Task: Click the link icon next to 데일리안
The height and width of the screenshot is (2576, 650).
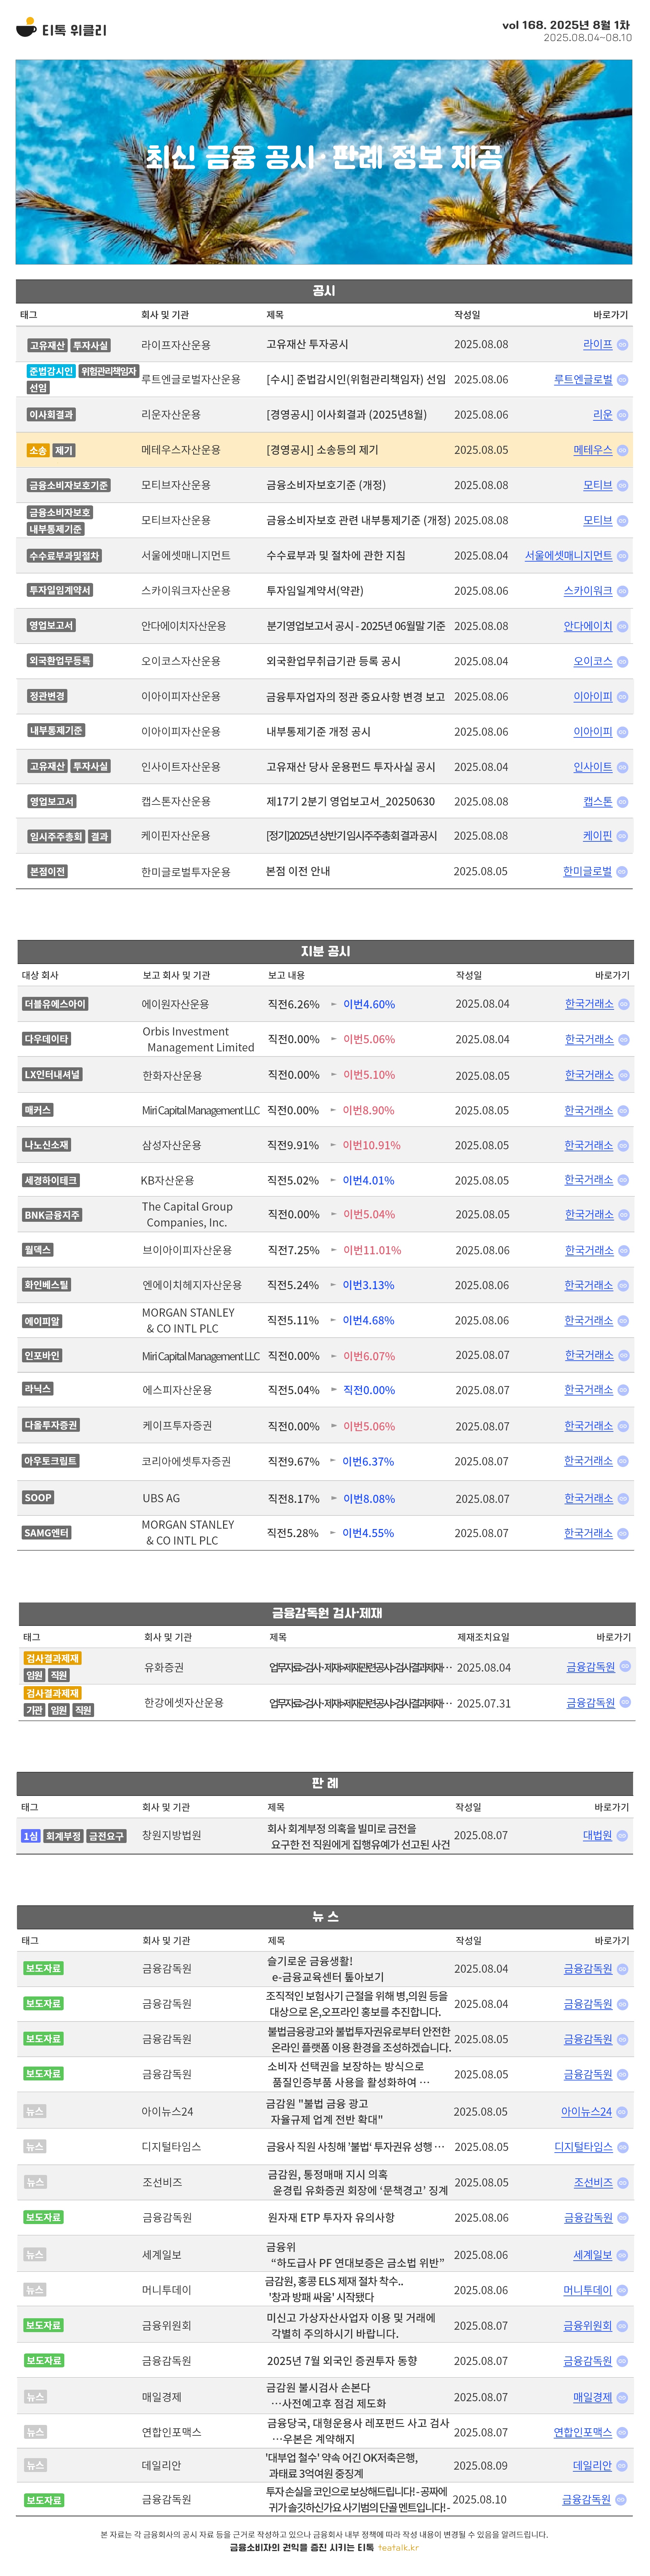Action: pos(622,2466)
